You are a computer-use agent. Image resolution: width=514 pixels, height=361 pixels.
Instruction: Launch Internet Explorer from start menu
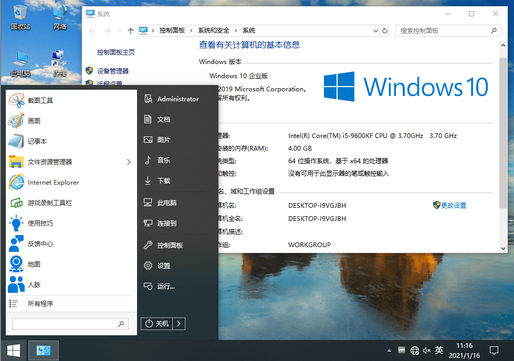point(71,182)
